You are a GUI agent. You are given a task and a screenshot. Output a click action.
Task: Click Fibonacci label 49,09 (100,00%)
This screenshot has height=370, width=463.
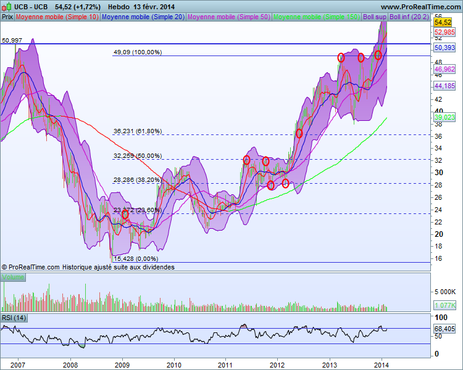pos(138,52)
